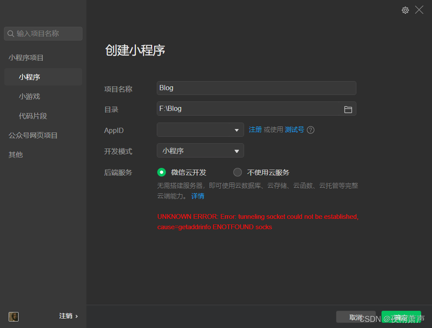Confirm creation with the 确定 button
Viewport: 432px width, 328px height.
401,316
